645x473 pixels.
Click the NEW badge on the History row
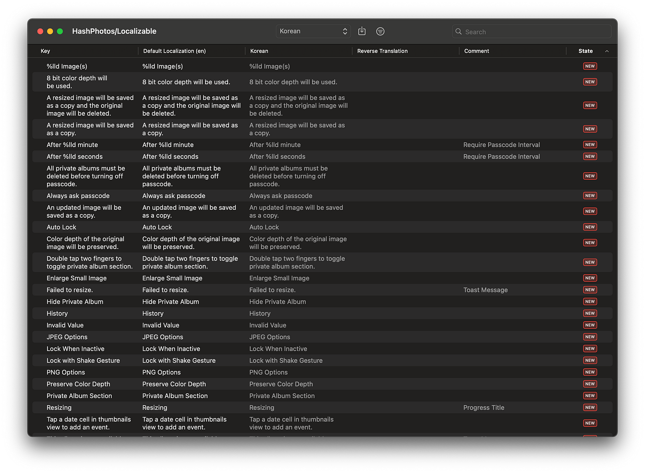point(589,313)
